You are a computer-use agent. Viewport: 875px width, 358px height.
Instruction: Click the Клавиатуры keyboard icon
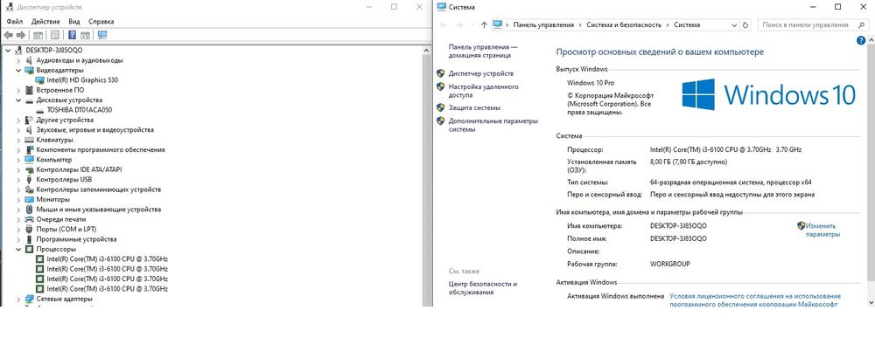tap(30, 140)
